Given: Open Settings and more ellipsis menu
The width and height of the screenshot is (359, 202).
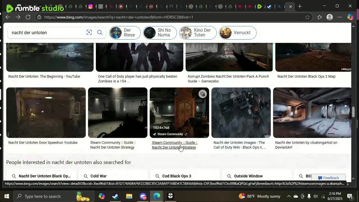Looking at the screenshot, I should pyautogui.click(x=340, y=17).
